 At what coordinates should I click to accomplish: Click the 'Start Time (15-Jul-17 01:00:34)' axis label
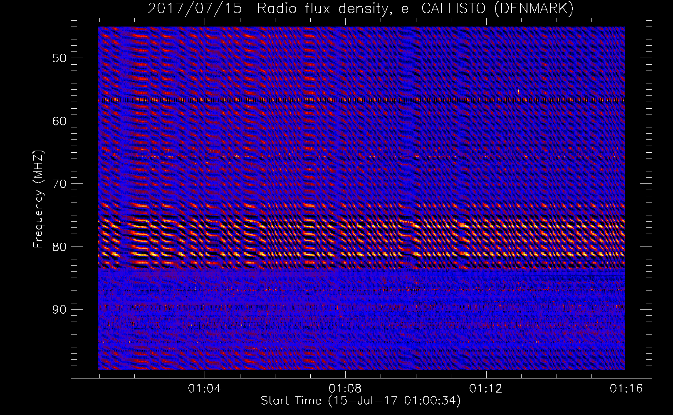coord(361,401)
